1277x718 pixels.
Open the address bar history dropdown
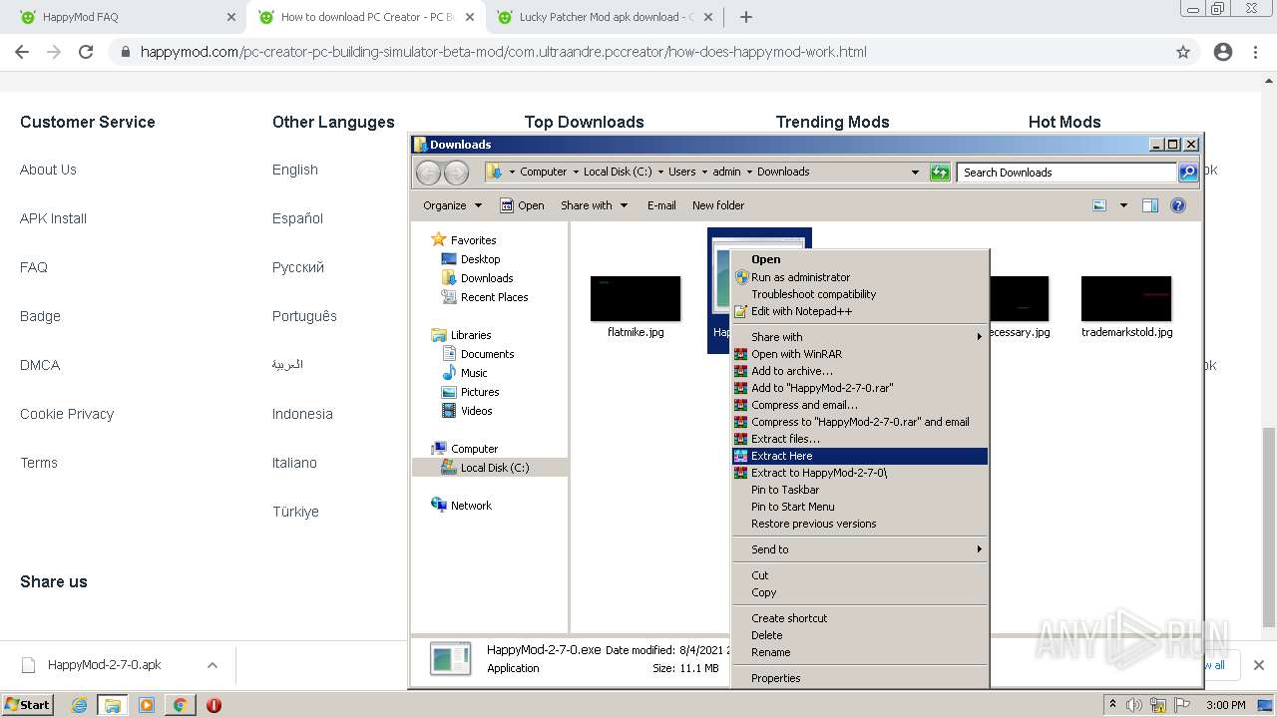pyautogui.click(x=915, y=173)
